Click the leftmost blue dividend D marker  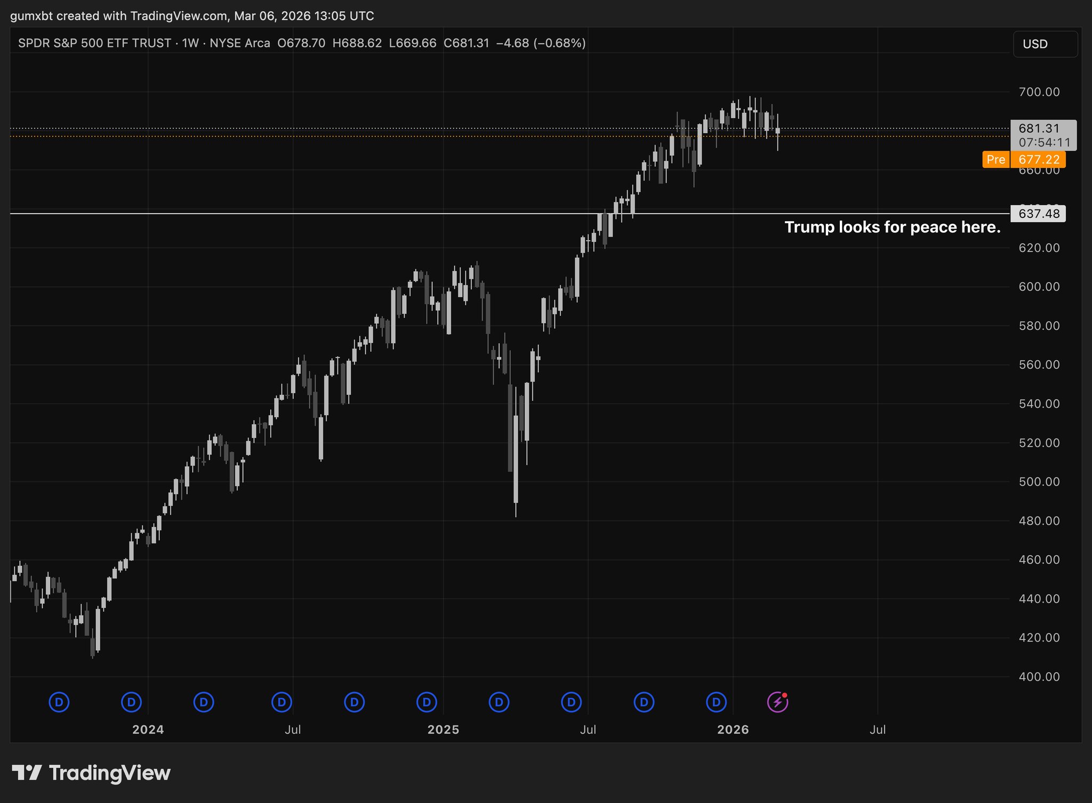point(59,702)
